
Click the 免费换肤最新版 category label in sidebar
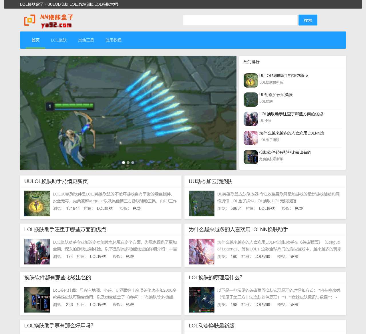point(271,159)
